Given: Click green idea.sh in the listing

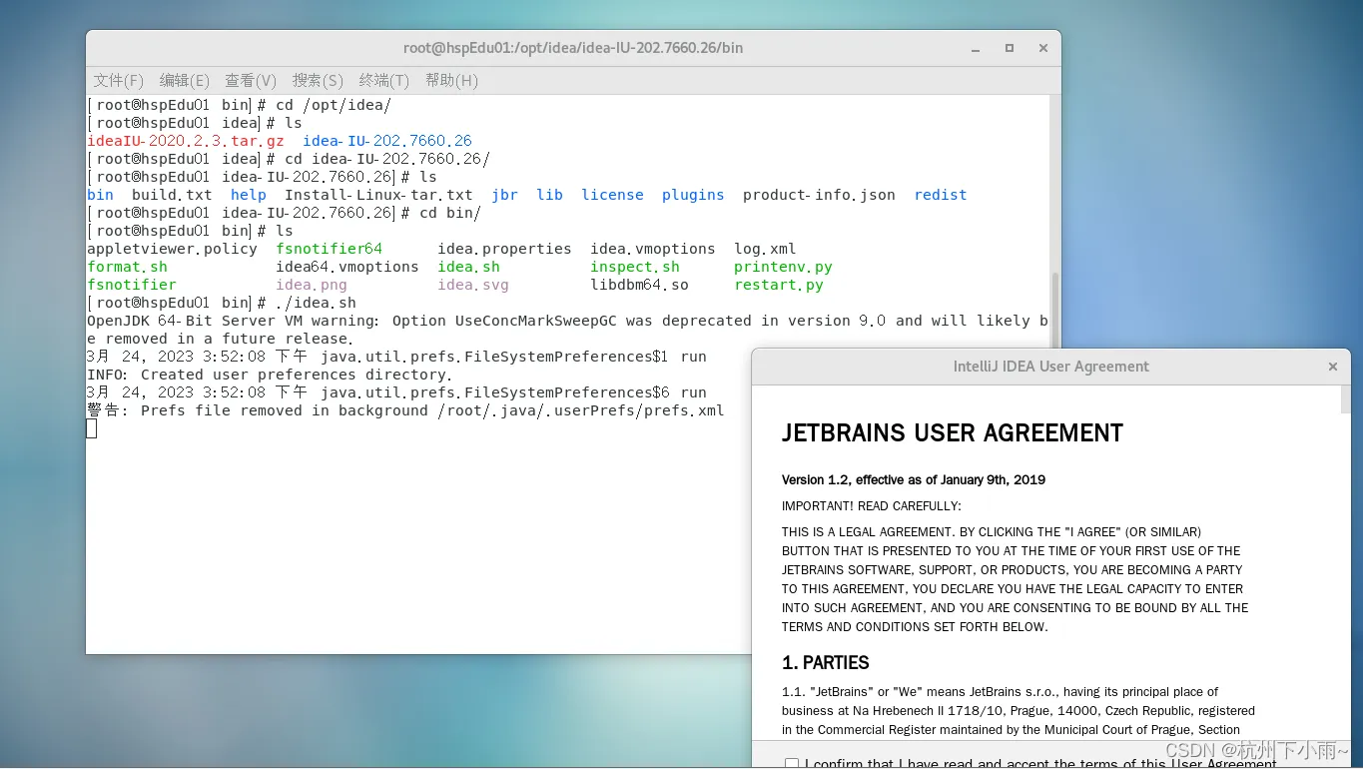Looking at the screenshot, I should coord(468,267).
